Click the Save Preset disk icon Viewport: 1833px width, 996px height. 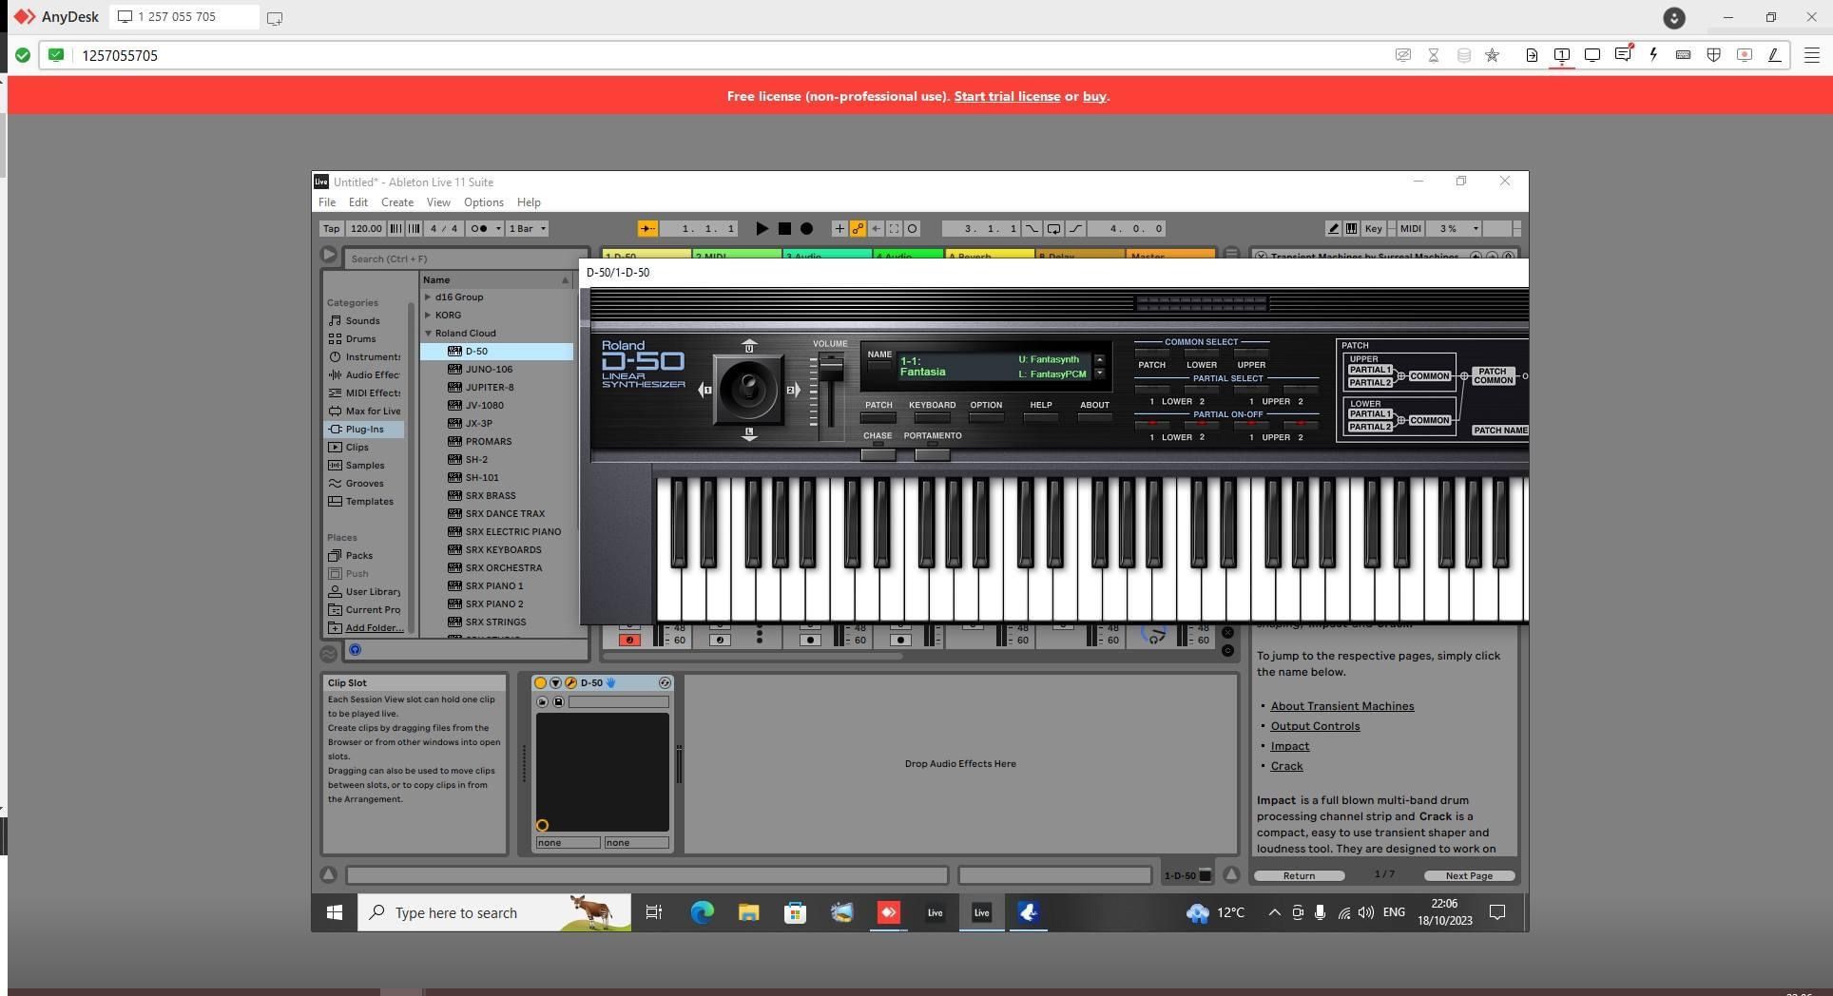[x=558, y=702]
